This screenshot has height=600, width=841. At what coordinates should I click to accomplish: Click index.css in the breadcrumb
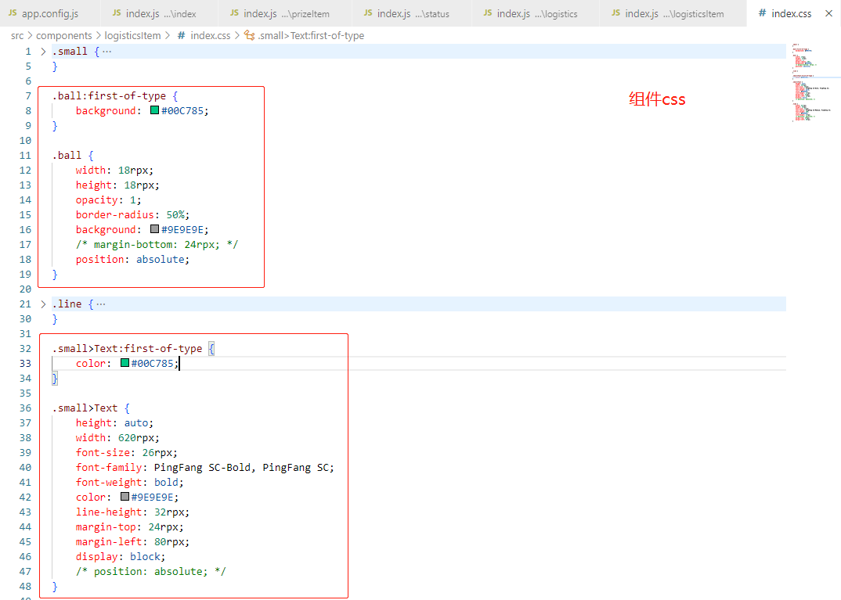click(210, 35)
